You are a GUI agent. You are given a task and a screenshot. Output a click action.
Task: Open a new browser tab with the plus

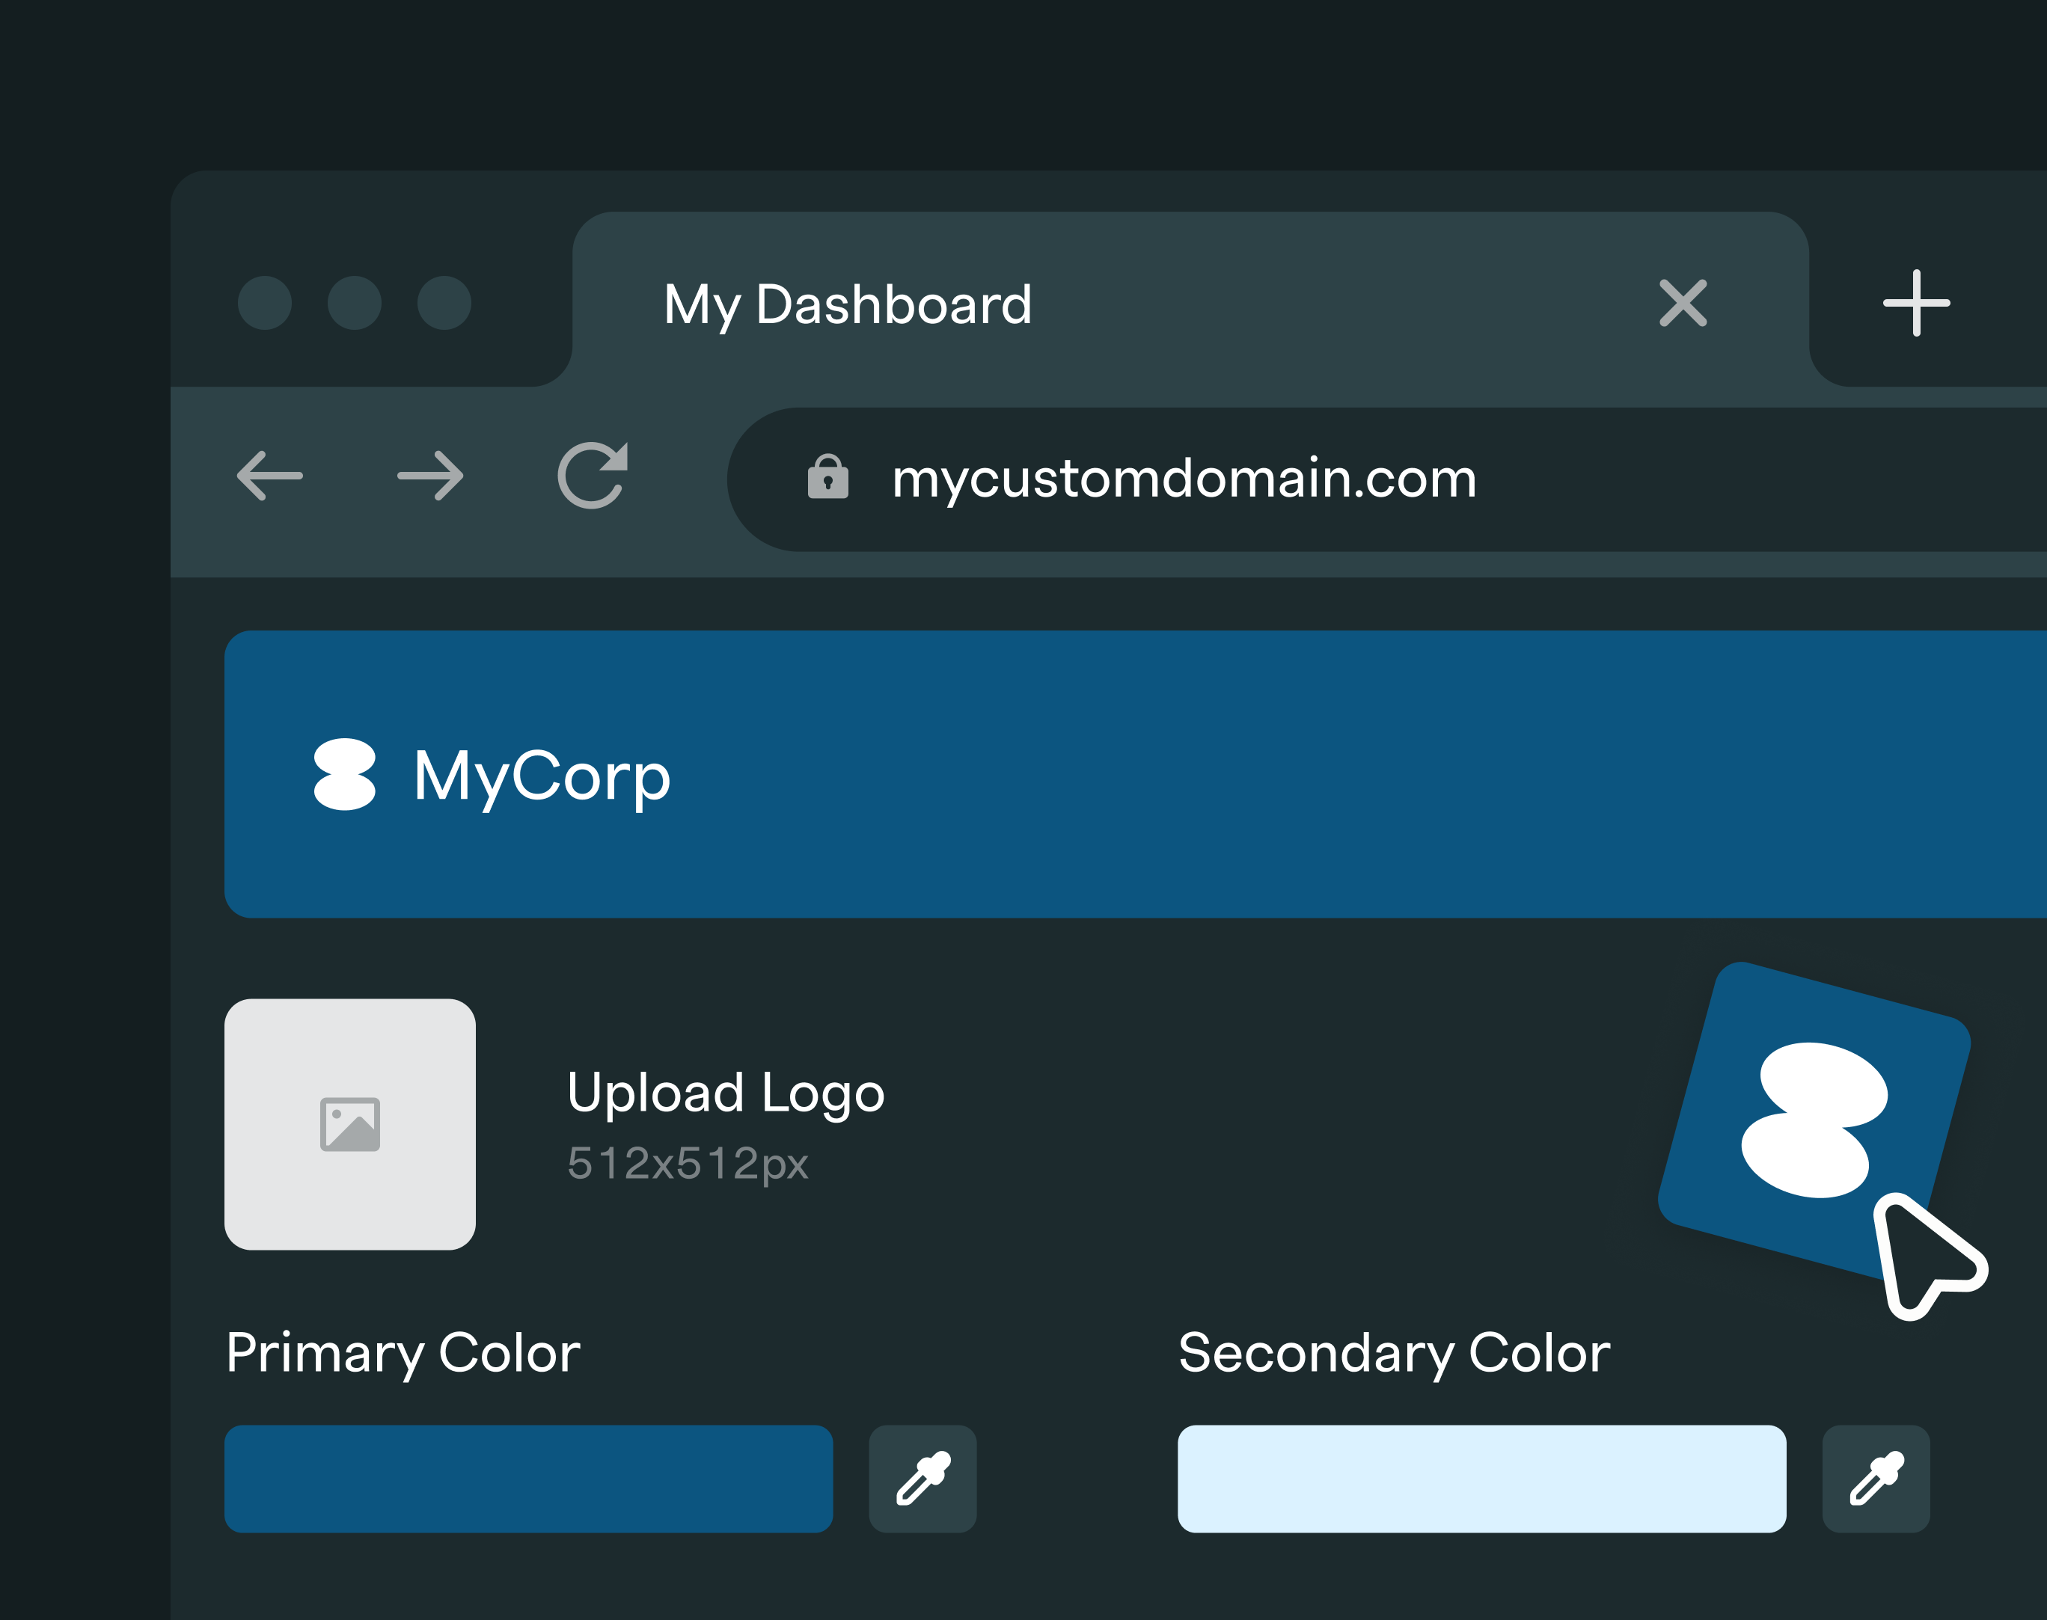pyautogui.click(x=1915, y=304)
